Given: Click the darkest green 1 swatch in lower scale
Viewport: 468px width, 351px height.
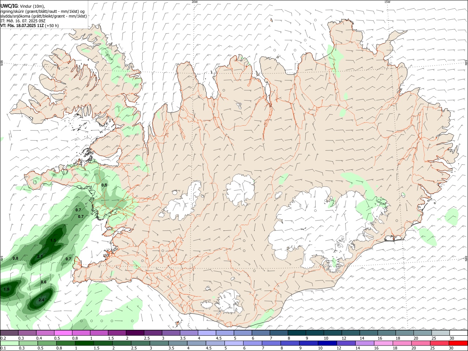Looking at the screenshot, I should click(84, 343).
